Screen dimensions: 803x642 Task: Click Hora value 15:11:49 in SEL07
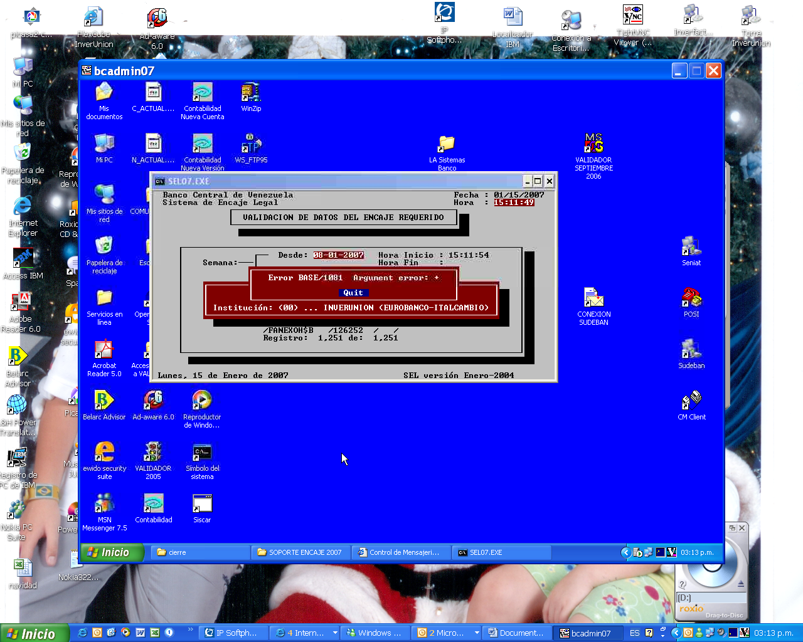click(x=514, y=203)
